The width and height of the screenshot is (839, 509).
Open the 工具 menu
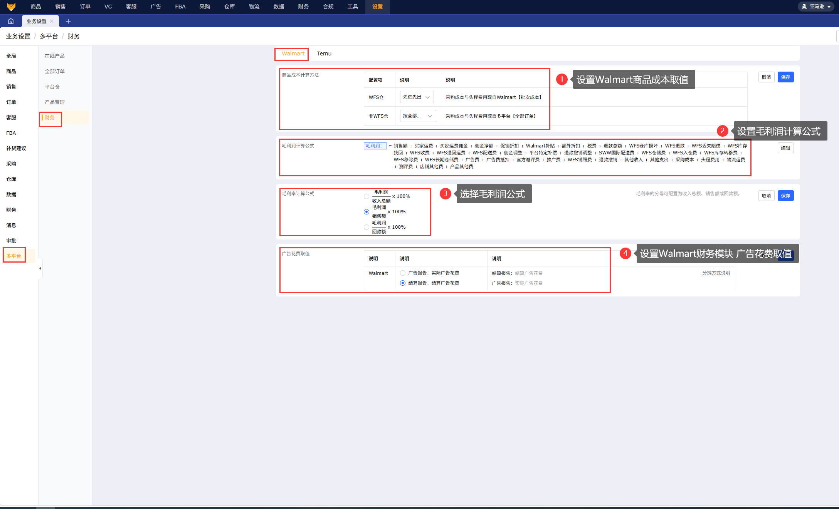353,7
